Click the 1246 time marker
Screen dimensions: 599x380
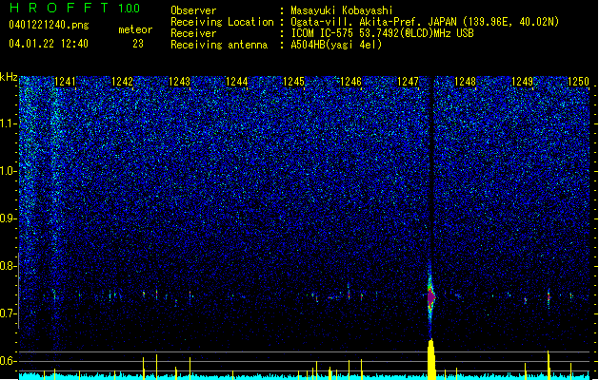pyautogui.click(x=350, y=82)
